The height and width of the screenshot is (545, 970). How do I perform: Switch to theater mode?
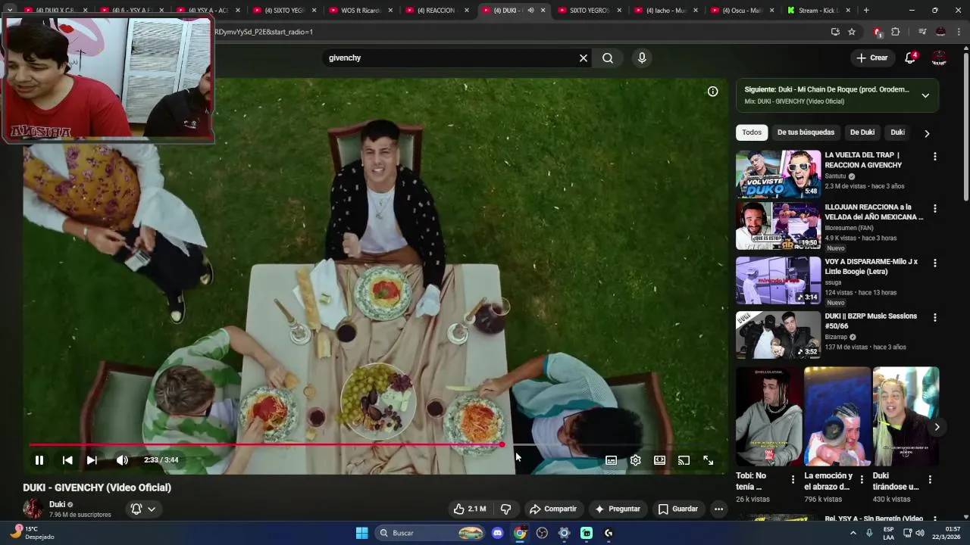[659, 460]
